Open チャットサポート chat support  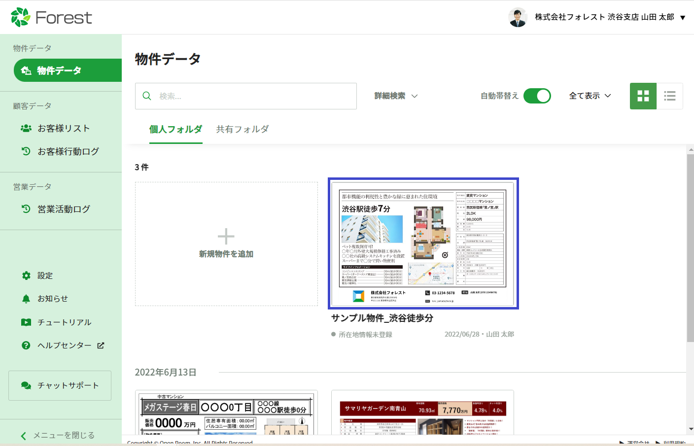(60, 385)
